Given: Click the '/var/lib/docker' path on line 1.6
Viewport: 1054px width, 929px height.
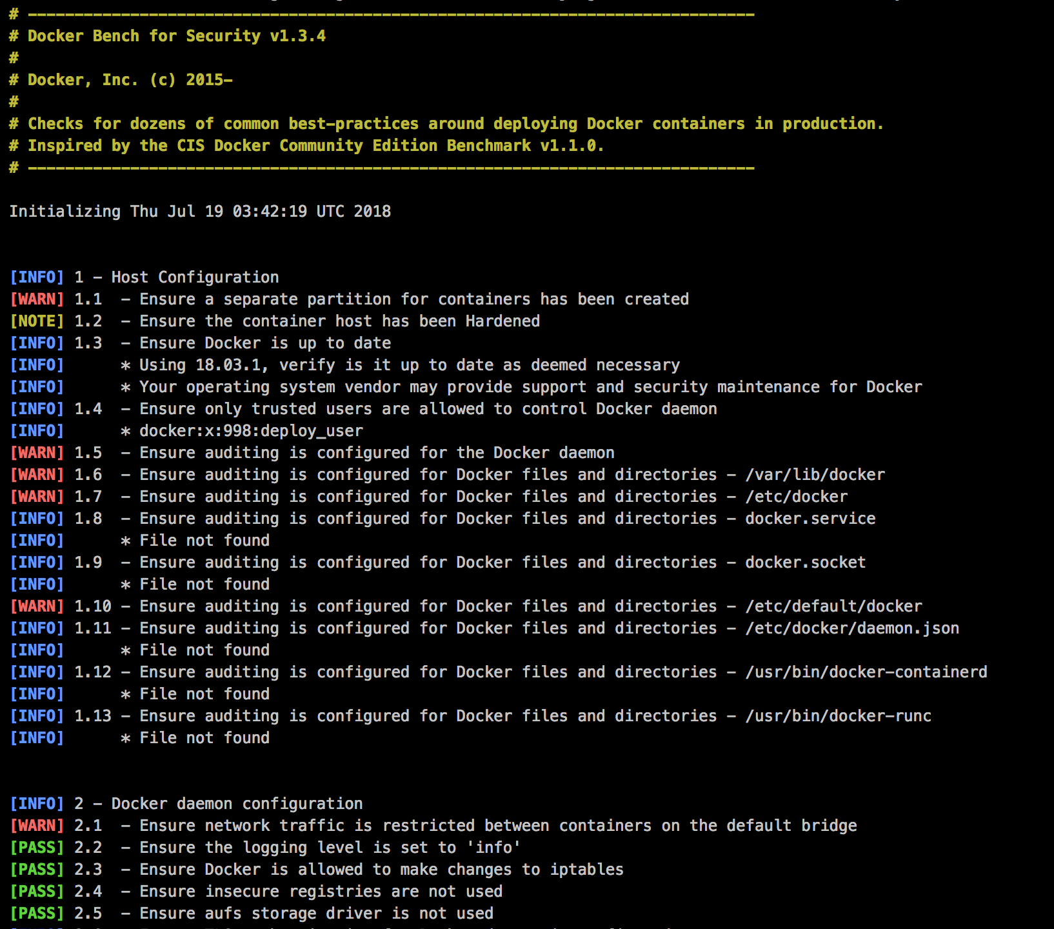Looking at the screenshot, I should pyautogui.click(x=815, y=475).
